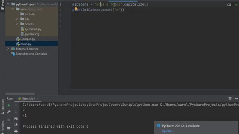Open the Structure tool window tab
Viewport: 239px width, 134px height.
(3, 107)
